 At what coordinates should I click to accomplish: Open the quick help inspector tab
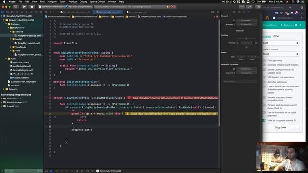[244, 12]
